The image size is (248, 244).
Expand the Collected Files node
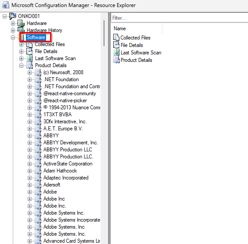tap(21, 44)
